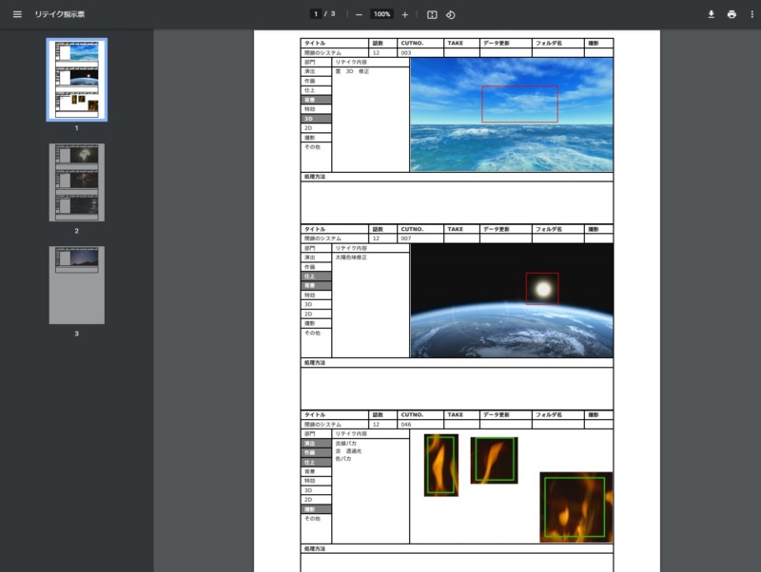The image size is (761, 572).
Task: Click highlighted 仕上 department in cut 007 table
Action: pos(316,276)
